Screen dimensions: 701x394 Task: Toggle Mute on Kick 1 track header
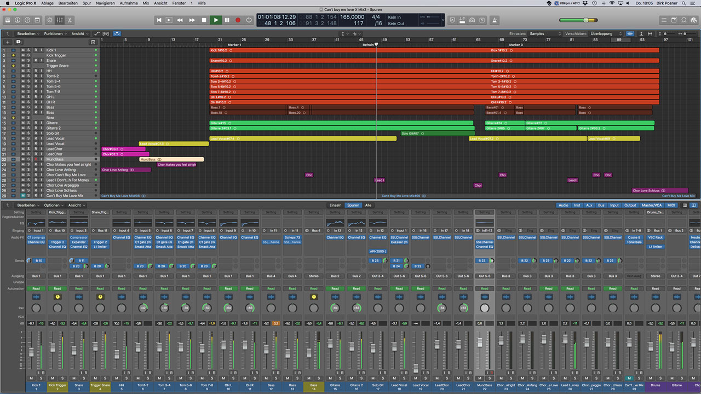coord(23,50)
